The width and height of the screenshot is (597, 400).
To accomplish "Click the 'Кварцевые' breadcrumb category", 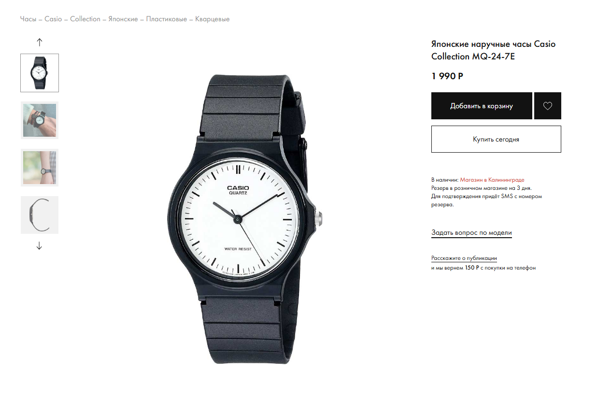I will 213,19.
